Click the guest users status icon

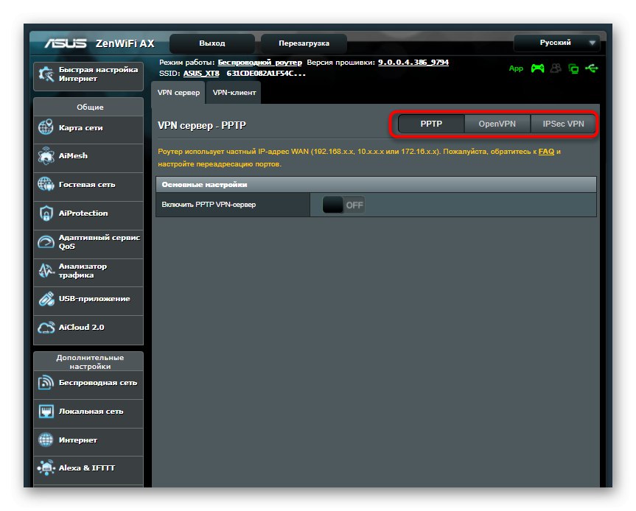pos(556,68)
